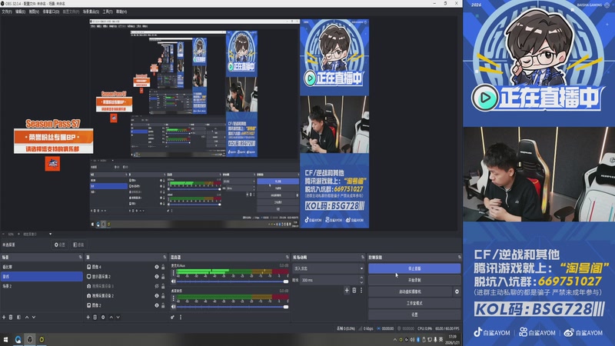Start the virtual camera button
615x346 pixels.
[x=411, y=291]
